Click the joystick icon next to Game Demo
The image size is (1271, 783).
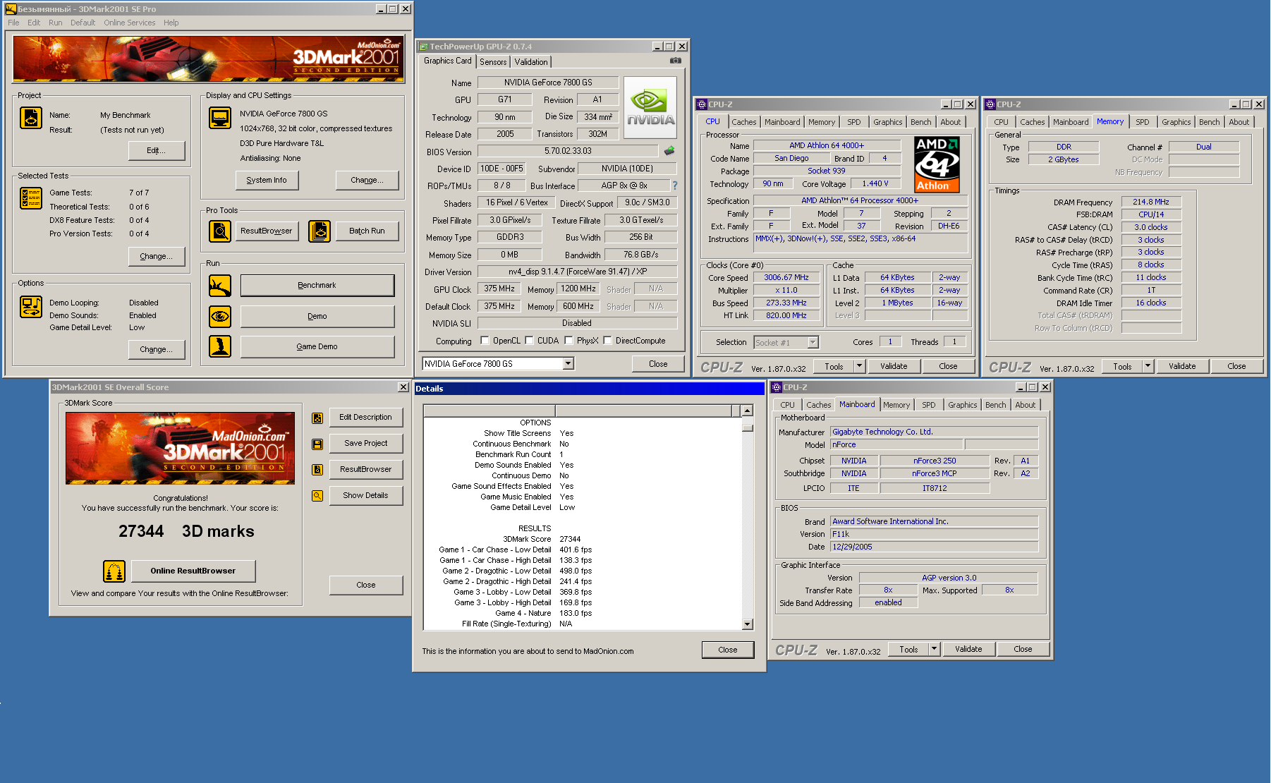pyautogui.click(x=220, y=346)
